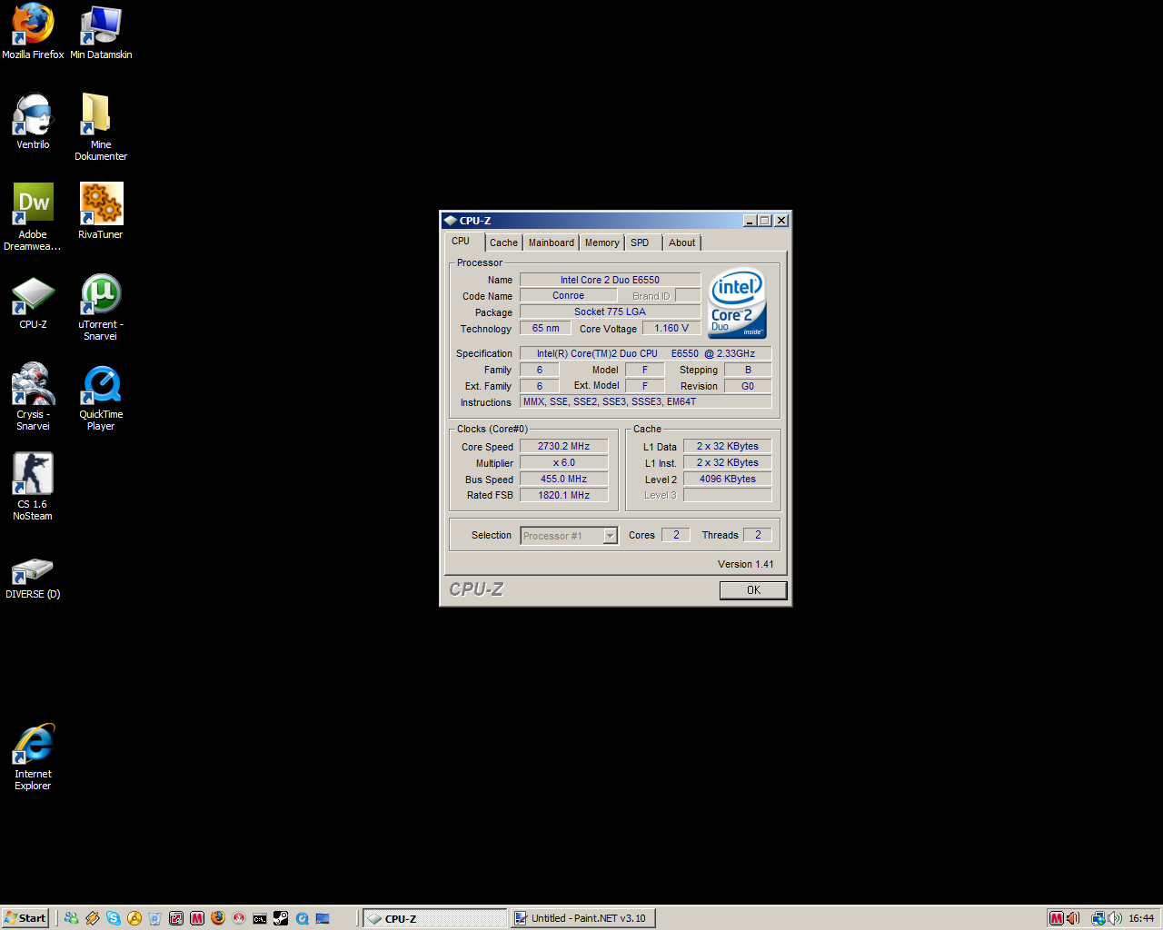Click Instructions field MMX, SSE, SSE2

pyautogui.click(x=646, y=402)
